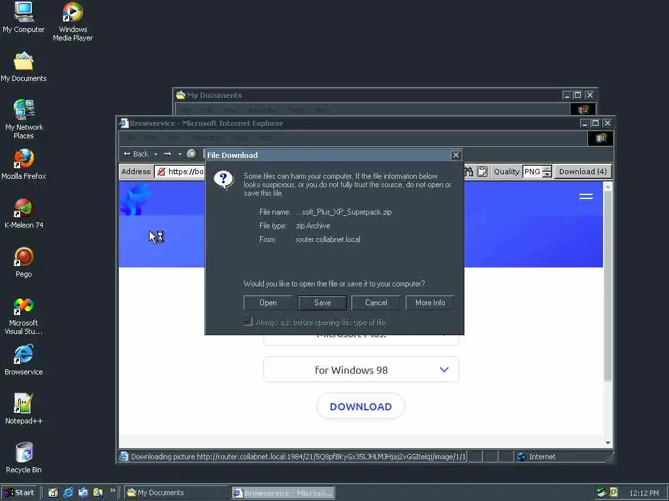The image size is (669, 501).
Task: Switch to My Documents taskbar button
Action: [x=176, y=493]
